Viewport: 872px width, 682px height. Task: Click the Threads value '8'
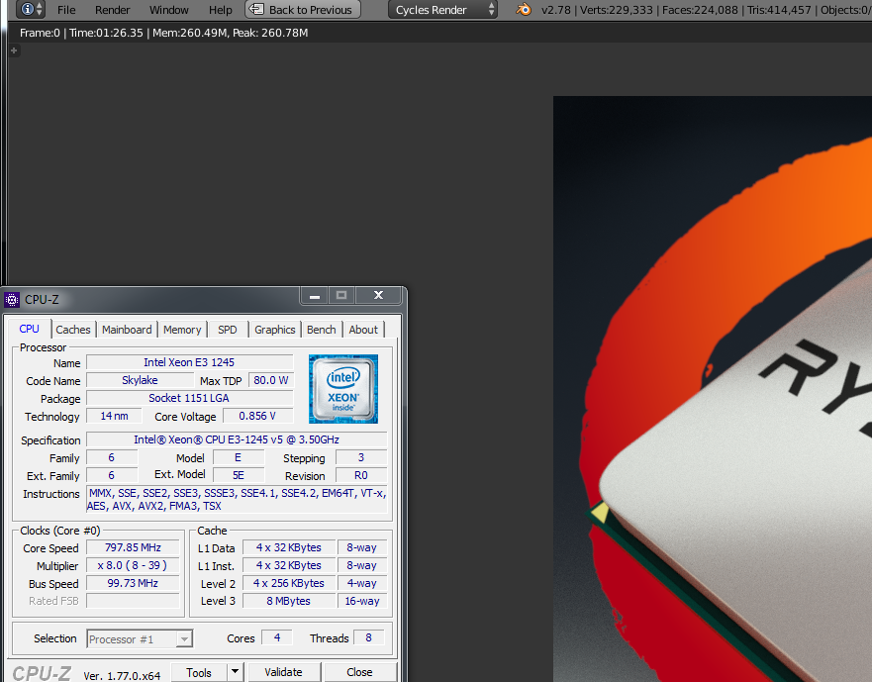pyautogui.click(x=368, y=638)
